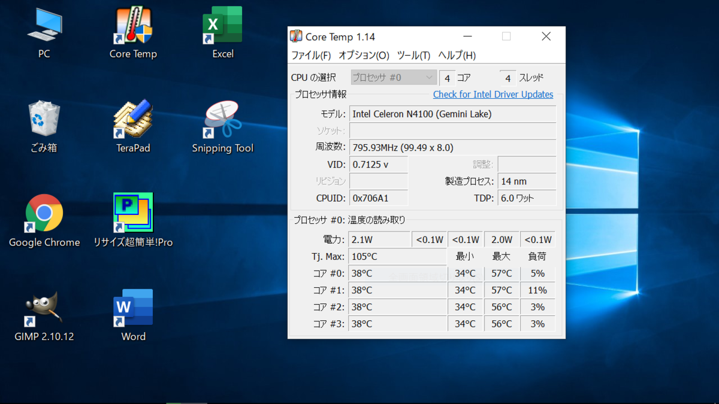The width and height of the screenshot is (719, 404).
Task: Click the コア #3 row label
Action: pyautogui.click(x=329, y=324)
